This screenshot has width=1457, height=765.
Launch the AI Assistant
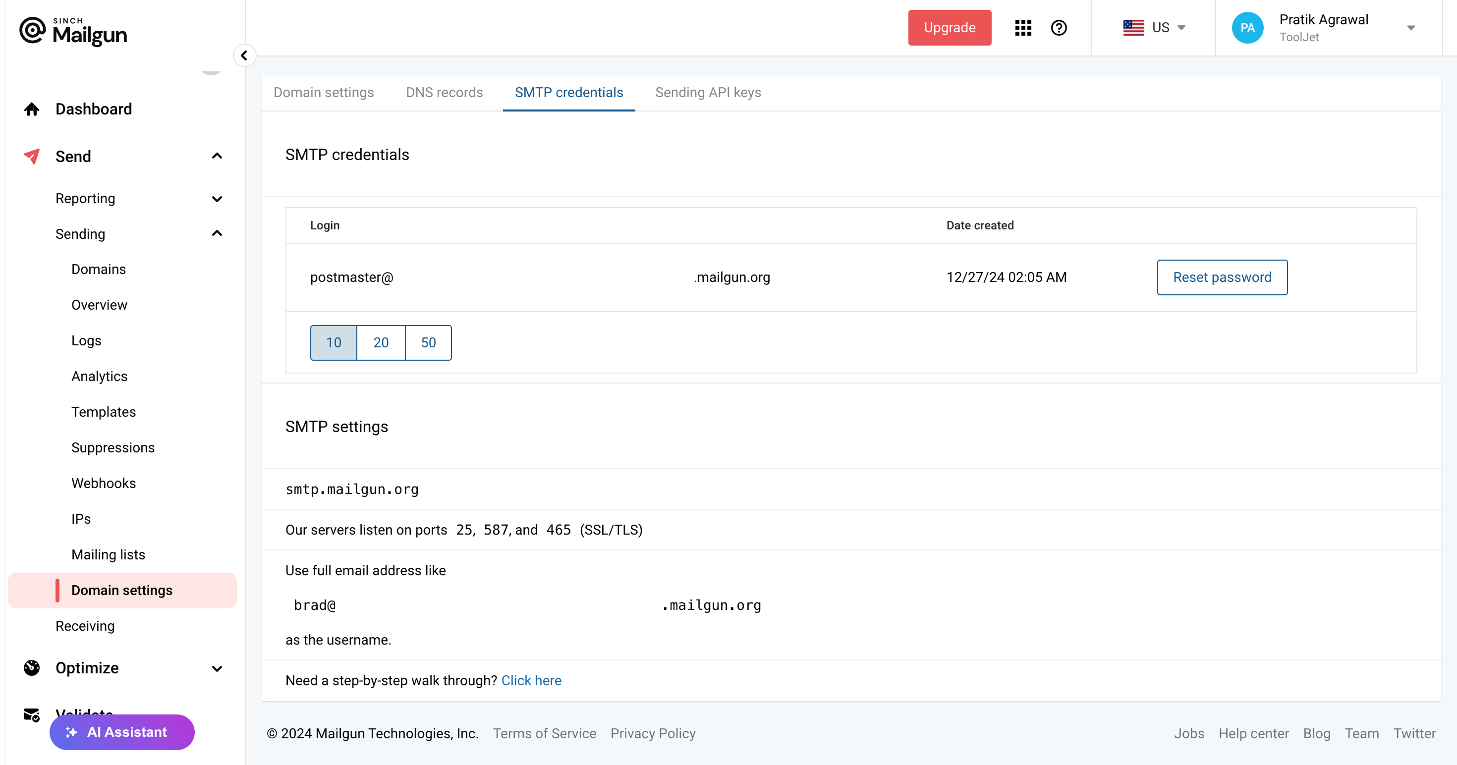point(121,732)
